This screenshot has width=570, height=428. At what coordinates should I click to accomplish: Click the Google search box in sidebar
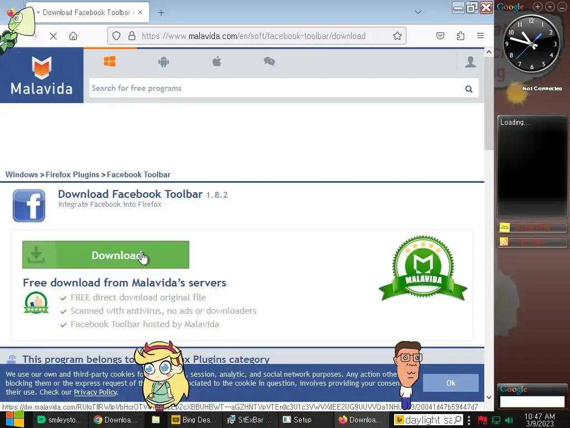[532, 402]
